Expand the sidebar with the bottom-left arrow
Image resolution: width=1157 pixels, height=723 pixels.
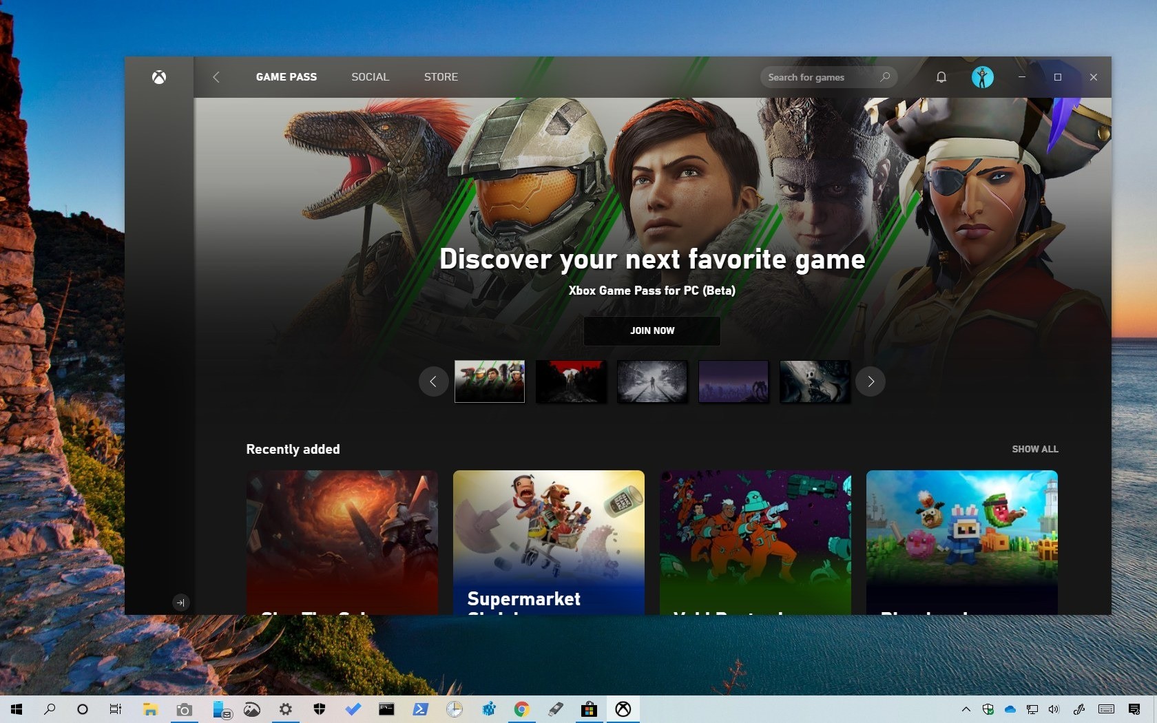[x=180, y=602]
